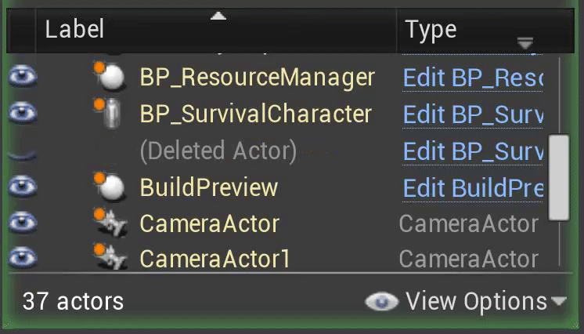Open the Edit BuildPreview blueprint link
The width and height of the screenshot is (584, 334).
(x=472, y=188)
